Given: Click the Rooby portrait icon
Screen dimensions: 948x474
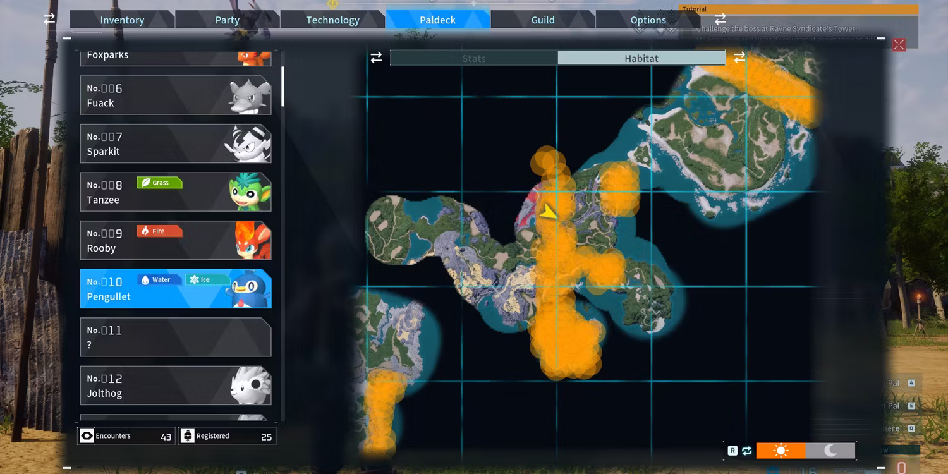Looking at the screenshot, I should [x=253, y=241].
